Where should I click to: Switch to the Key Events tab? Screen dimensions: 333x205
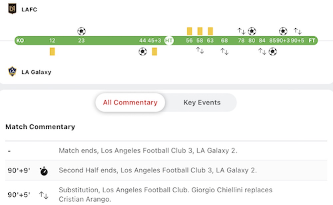[202, 102]
